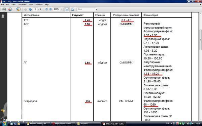The width and height of the screenshot is (202, 126).
Task: Open the Document menu
Action: (x=22, y=4)
